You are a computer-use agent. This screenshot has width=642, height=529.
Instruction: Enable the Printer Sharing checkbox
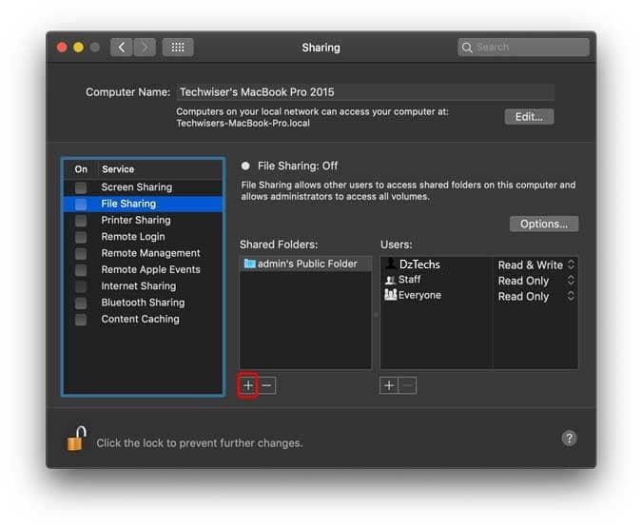point(81,221)
